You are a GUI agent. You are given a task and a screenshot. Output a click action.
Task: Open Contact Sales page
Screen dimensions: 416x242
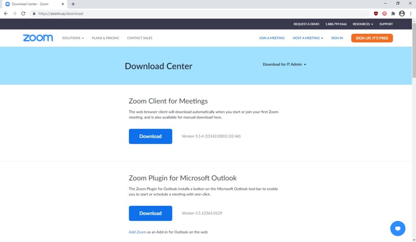pos(140,38)
